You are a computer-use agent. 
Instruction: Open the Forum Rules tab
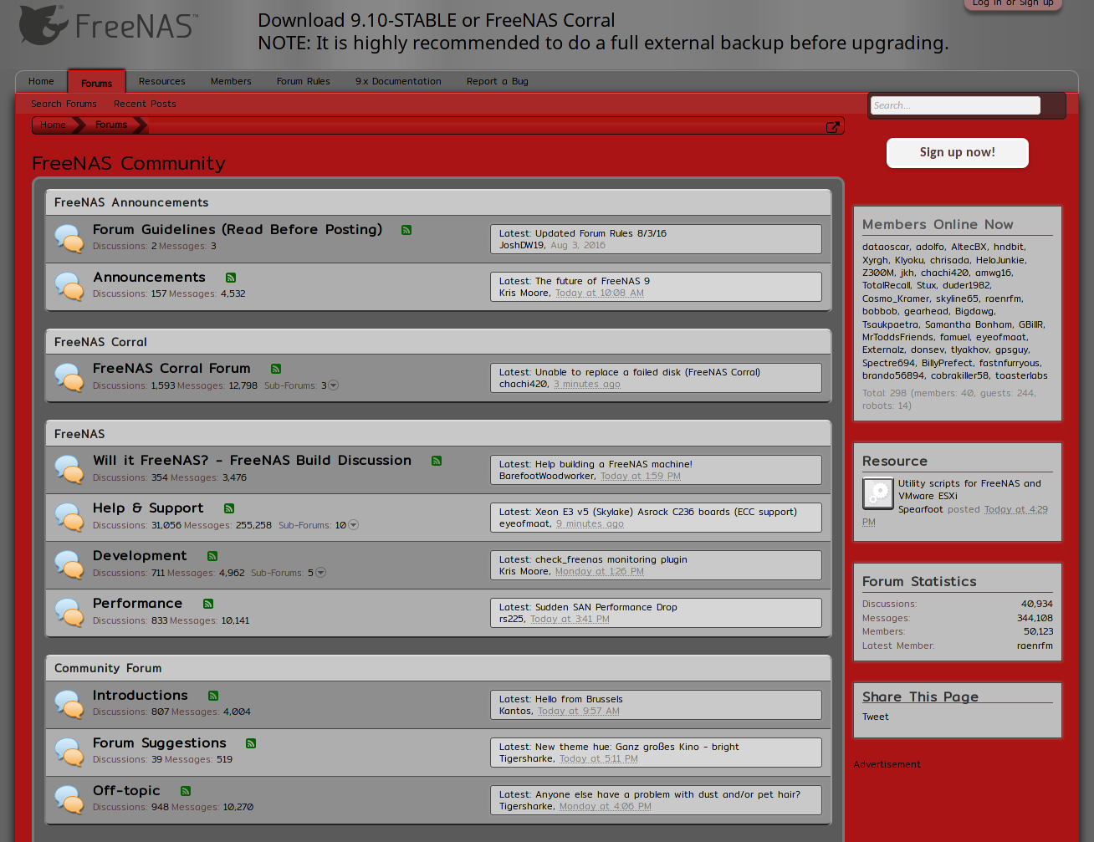pyautogui.click(x=304, y=81)
